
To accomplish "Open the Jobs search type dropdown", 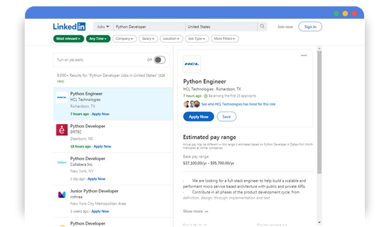I will 103,27.
